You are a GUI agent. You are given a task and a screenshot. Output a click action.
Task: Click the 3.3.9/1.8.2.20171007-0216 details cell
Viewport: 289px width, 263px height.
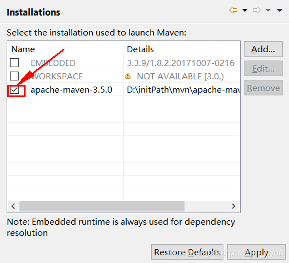point(181,63)
